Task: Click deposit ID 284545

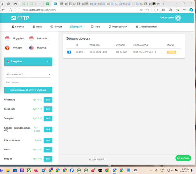Action: (x=80, y=52)
